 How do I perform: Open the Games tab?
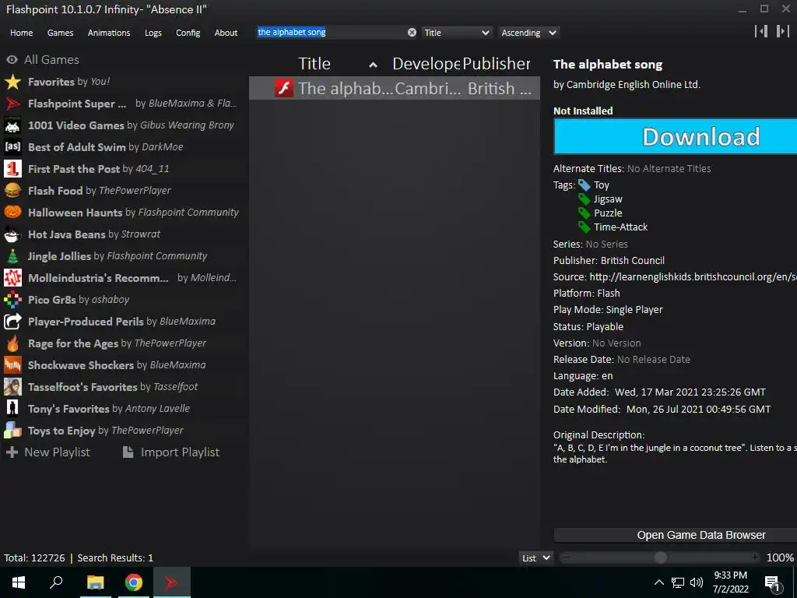(60, 33)
